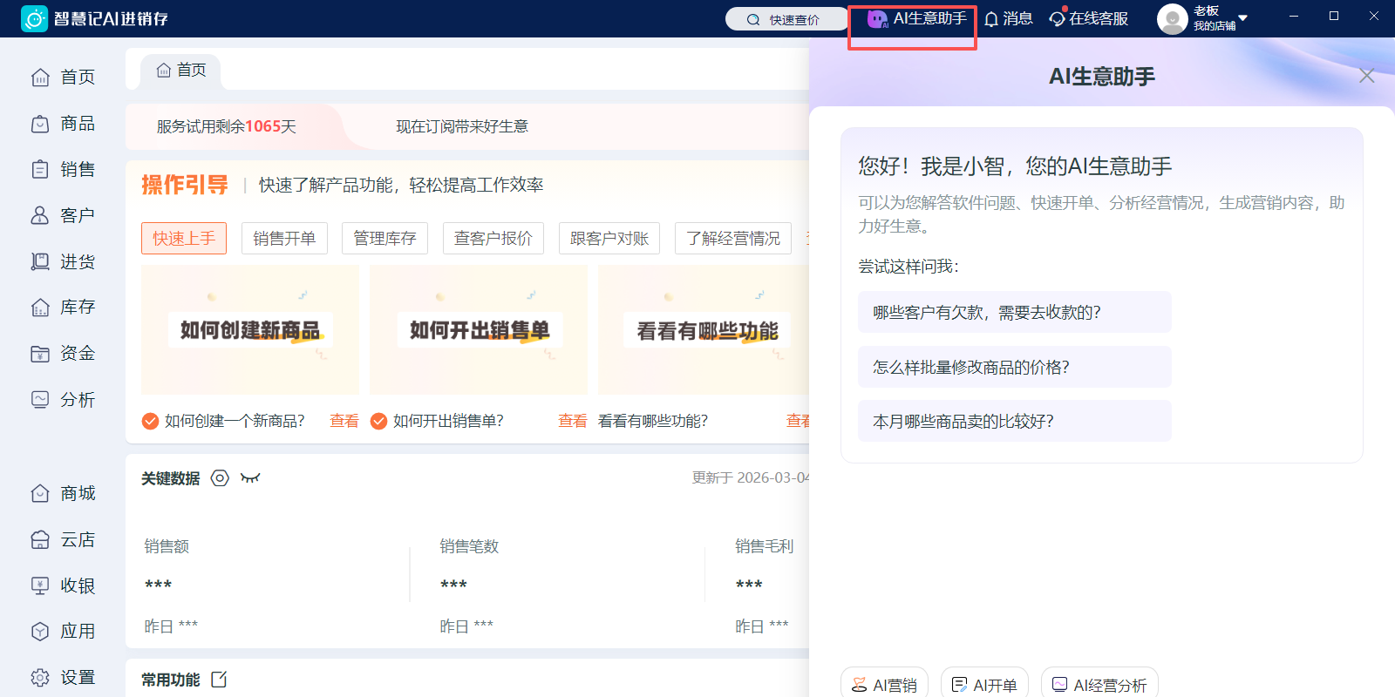Open 如何创建新商品 tutorial thumbnail
The width and height of the screenshot is (1395, 697).
(x=250, y=329)
